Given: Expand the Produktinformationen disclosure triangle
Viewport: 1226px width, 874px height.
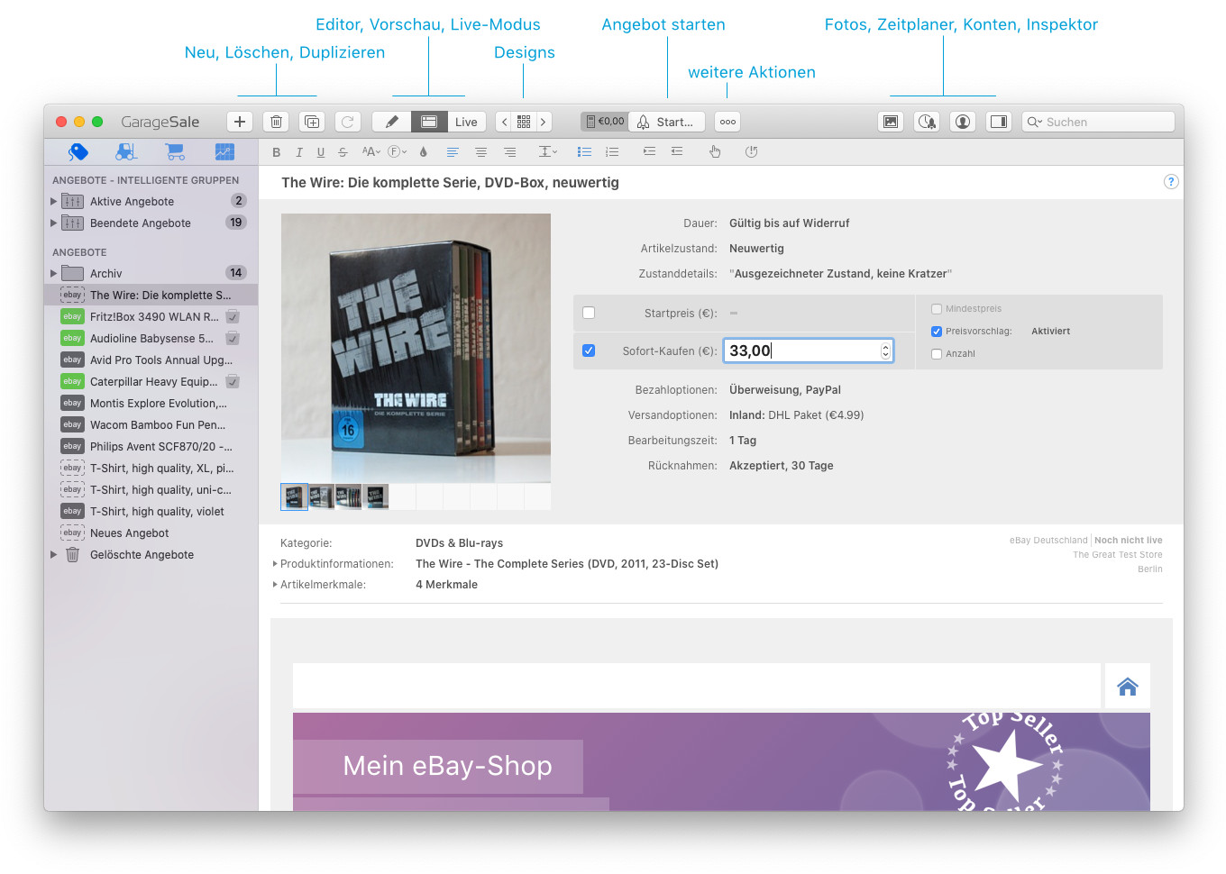Looking at the screenshot, I should click(x=275, y=564).
